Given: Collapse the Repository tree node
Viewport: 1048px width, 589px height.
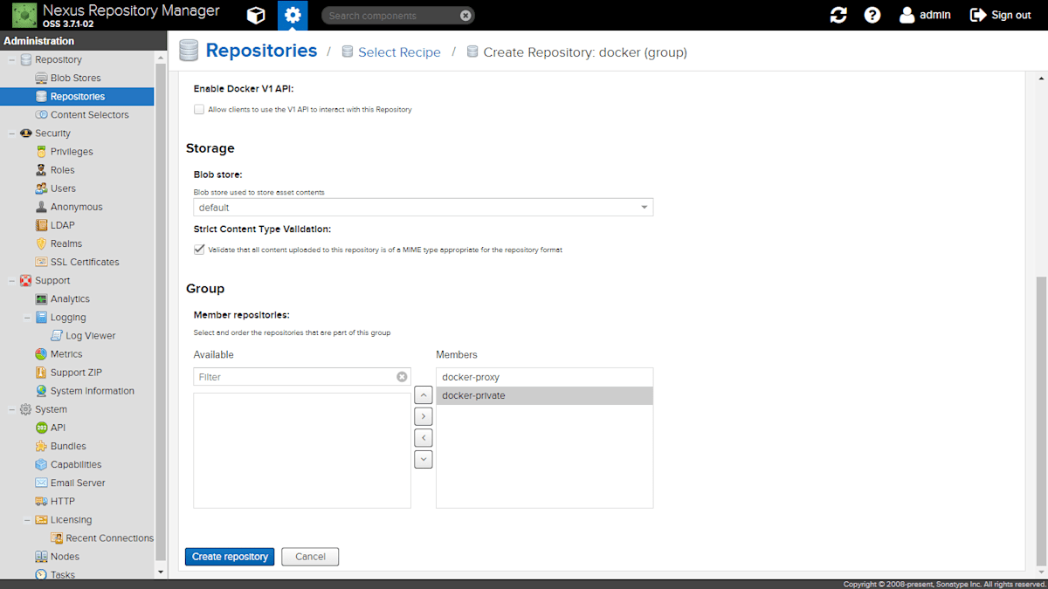Looking at the screenshot, I should click(x=11, y=59).
